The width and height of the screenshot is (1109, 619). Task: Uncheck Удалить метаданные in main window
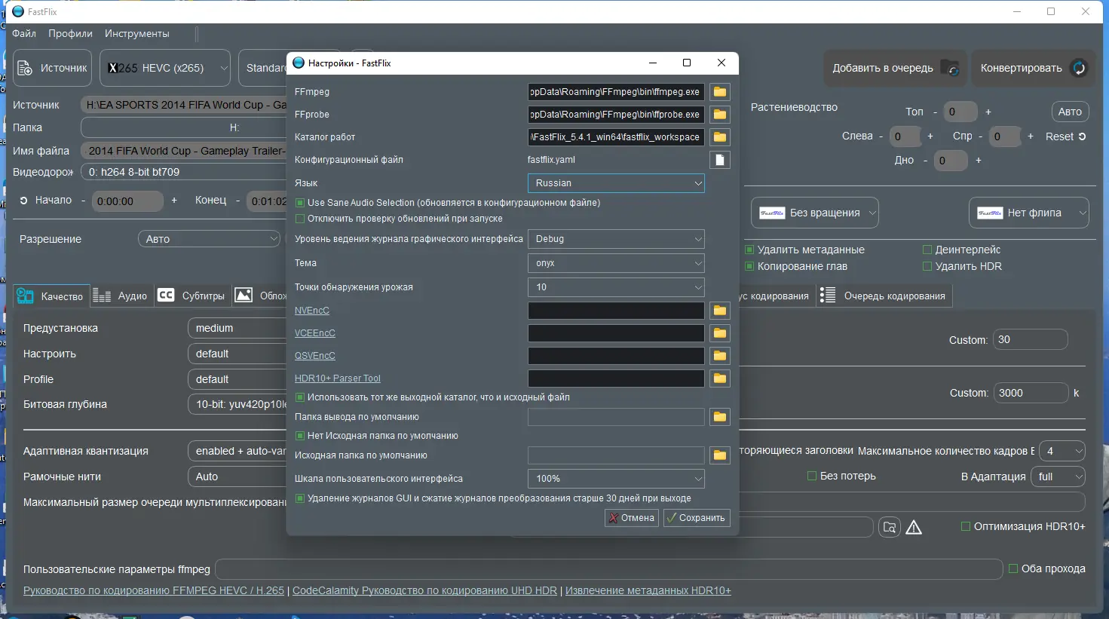pos(749,250)
